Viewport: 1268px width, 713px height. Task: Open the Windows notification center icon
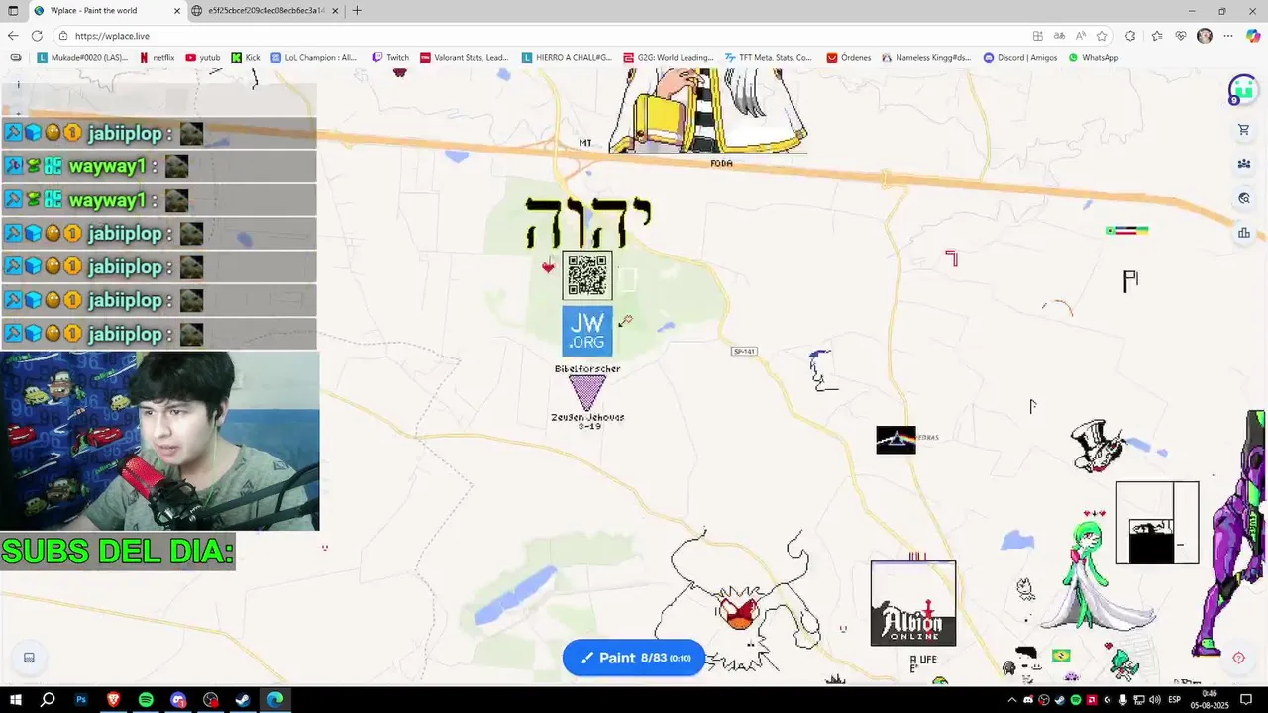coord(1247,700)
